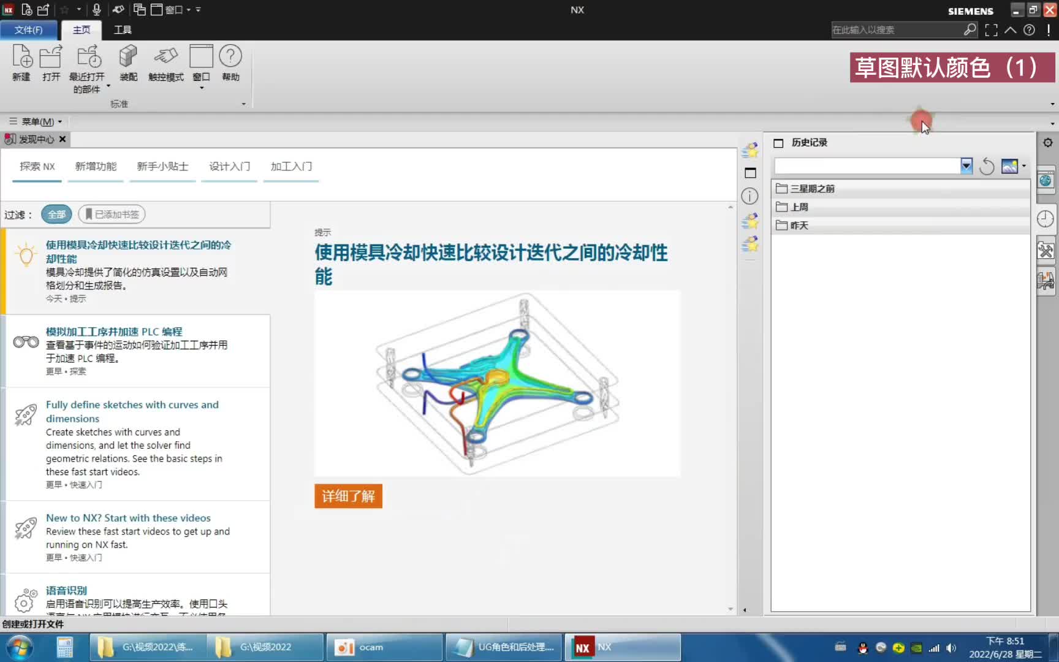Click the touch mode hand icon in title bar
Viewport: 1059px width, 662px height.
pos(118,10)
